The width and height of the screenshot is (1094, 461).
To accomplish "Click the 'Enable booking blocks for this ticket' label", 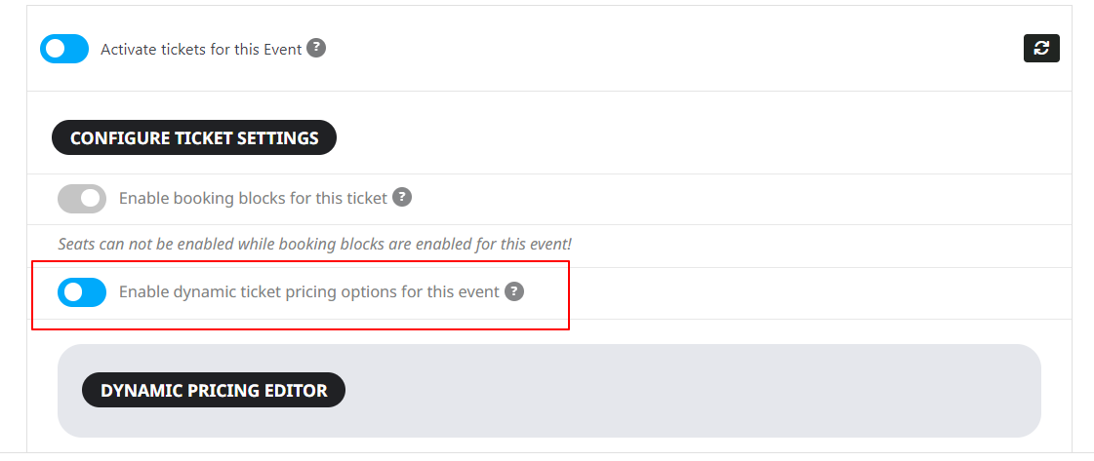I will (x=254, y=199).
